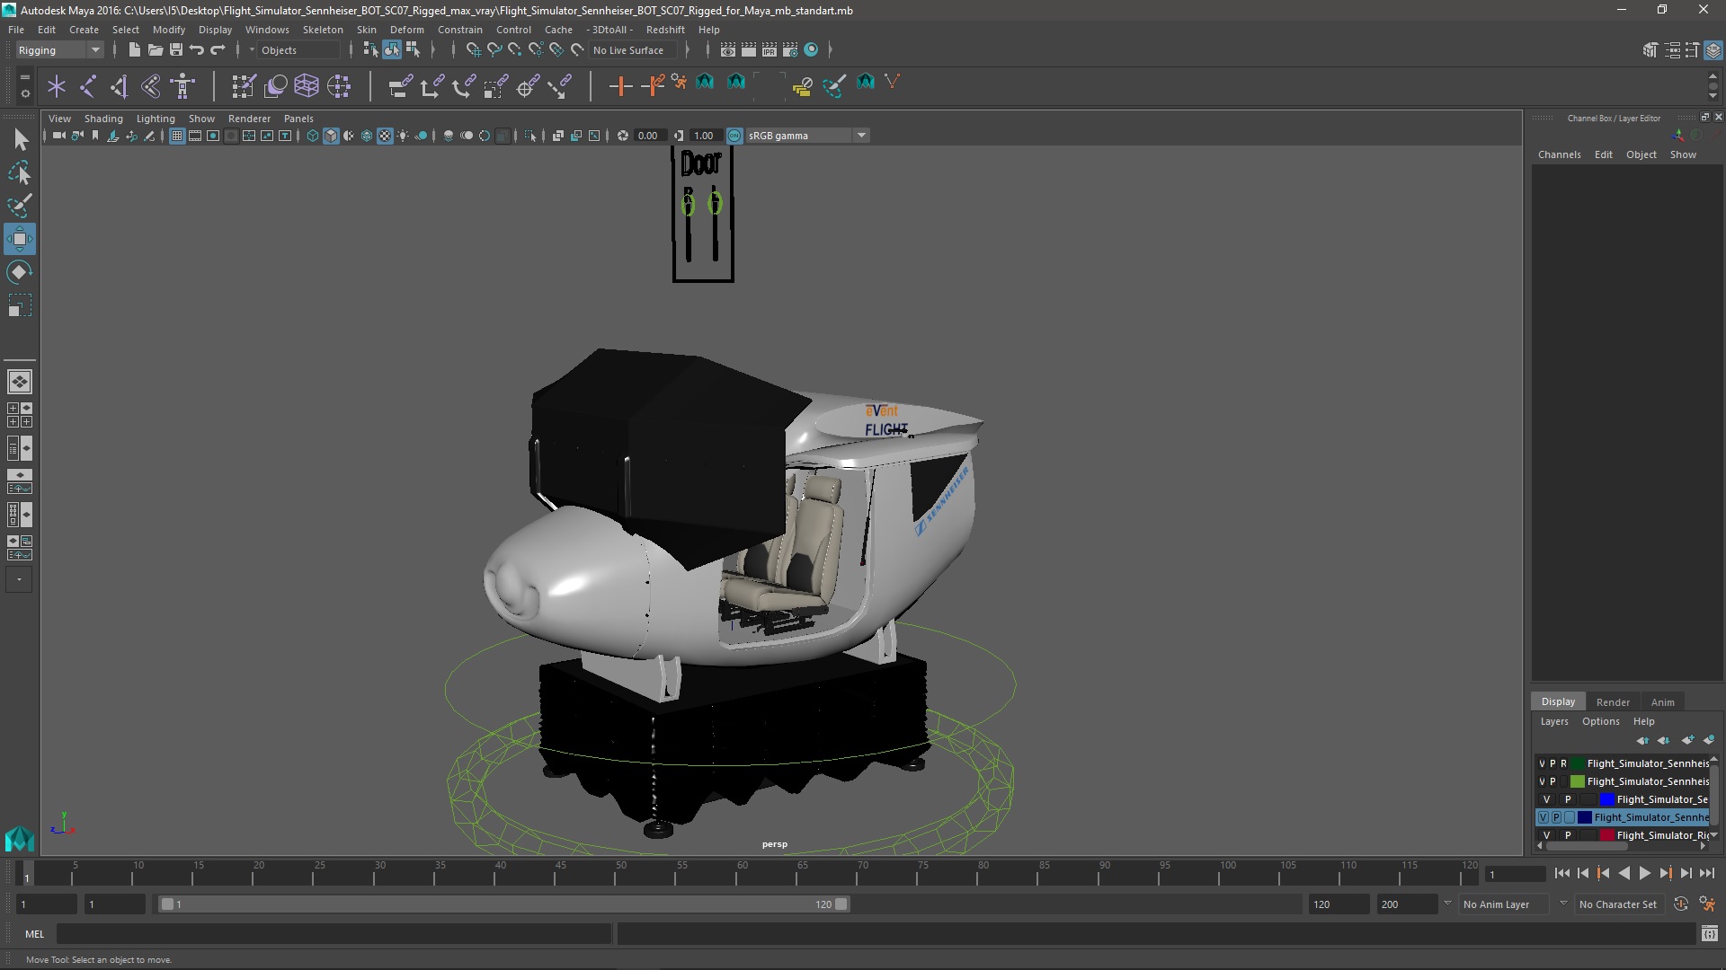Click the snap to grid icon
Viewport: 1726px width, 970px height.
(x=472, y=49)
